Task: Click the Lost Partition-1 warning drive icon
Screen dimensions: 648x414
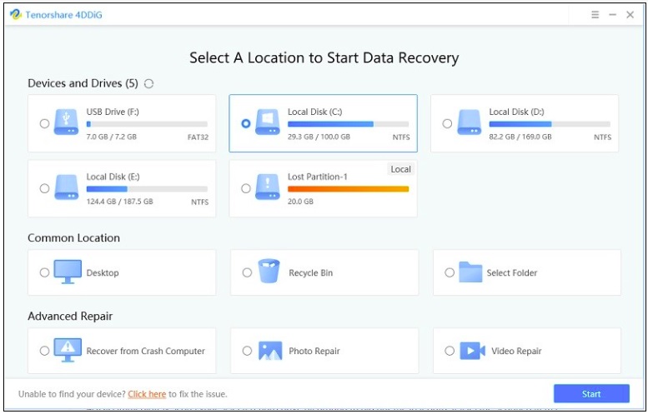Action: tap(268, 187)
